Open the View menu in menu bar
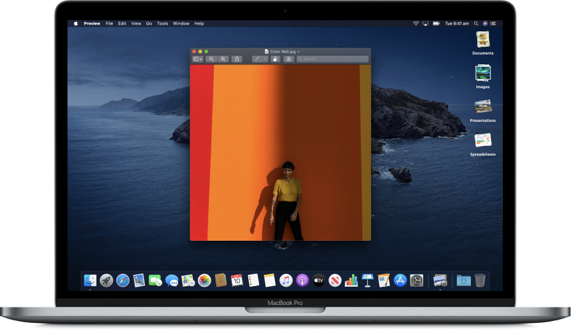This screenshot has width=572, height=332. coord(135,23)
